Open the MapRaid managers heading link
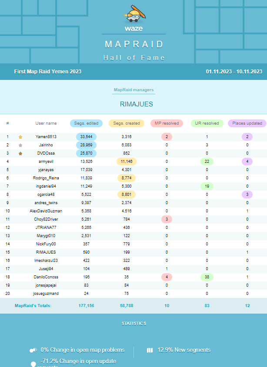This screenshot has width=267, height=367. coord(133,90)
